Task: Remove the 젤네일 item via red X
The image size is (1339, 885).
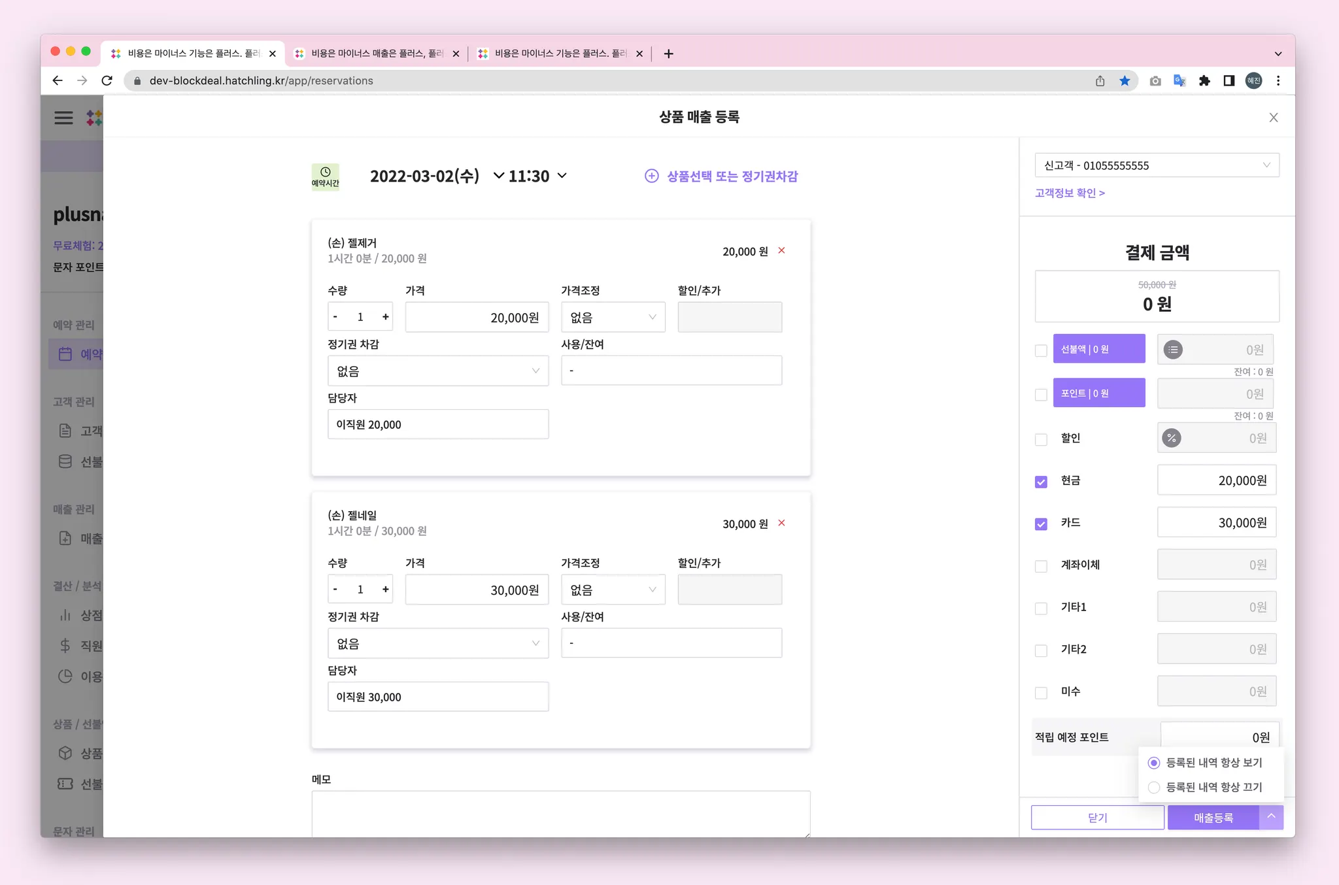Action: click(x=781, y=524)
